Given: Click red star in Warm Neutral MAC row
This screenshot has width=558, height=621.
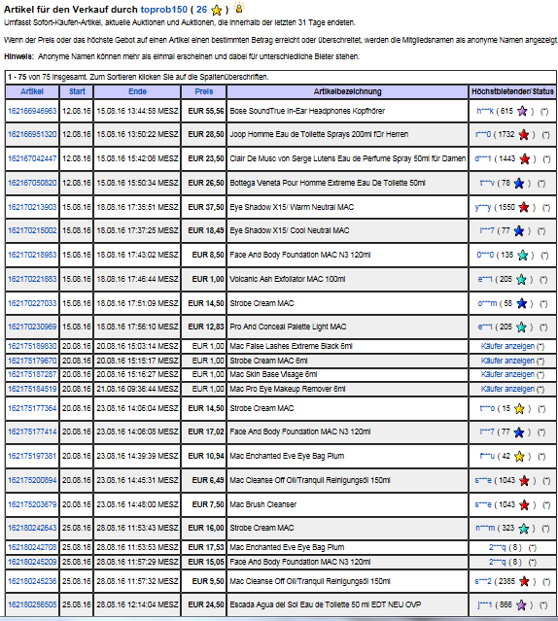Looking at the screenshot, I should tap(524, 207).
